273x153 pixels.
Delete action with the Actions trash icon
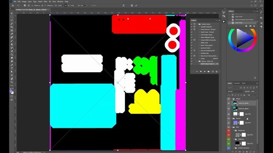(217, 71)
